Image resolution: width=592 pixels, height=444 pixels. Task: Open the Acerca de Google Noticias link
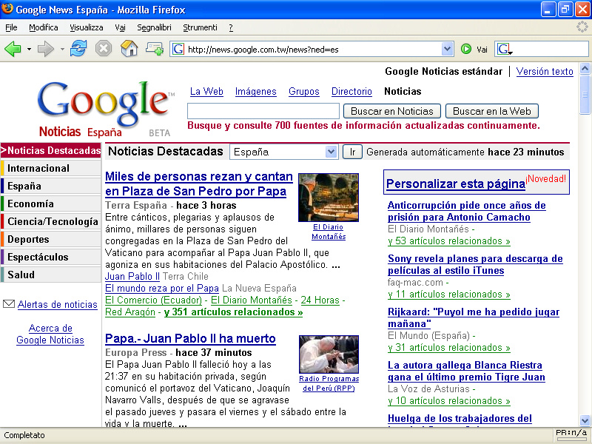point(50,334)
